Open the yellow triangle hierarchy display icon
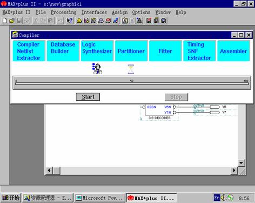This screenshot has width=255, height=203. tap(79, 21)
